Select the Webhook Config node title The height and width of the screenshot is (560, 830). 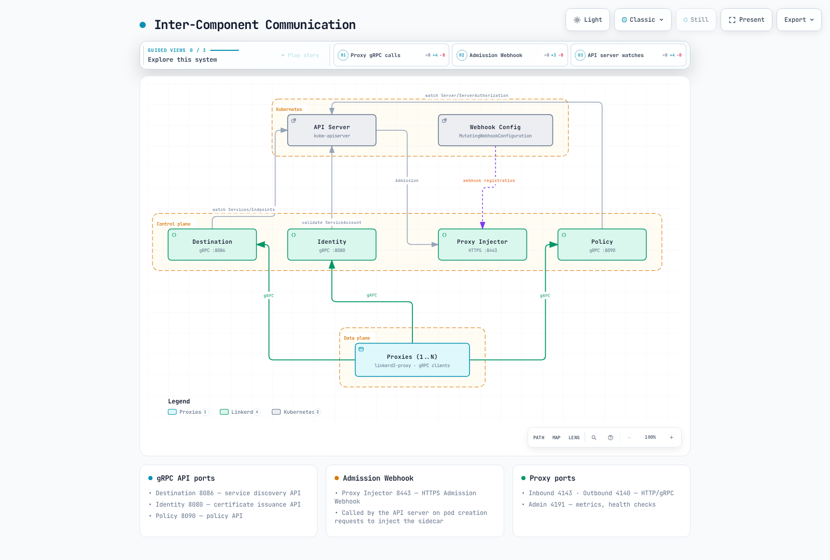click(x=495, y=127)
